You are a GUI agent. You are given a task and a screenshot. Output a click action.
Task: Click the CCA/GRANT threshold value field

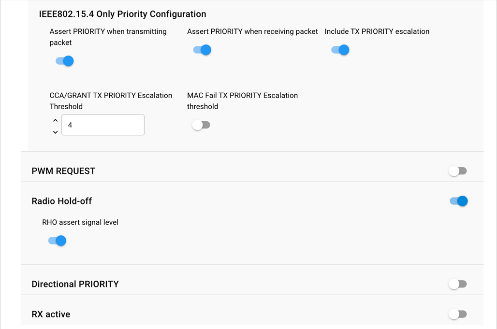(x=103, y=125)
